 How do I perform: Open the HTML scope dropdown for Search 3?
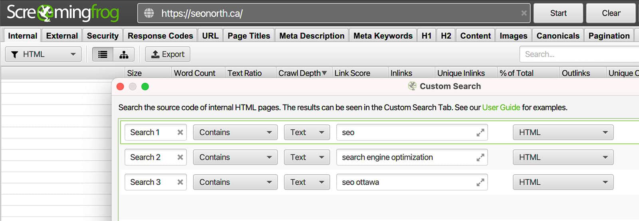tap(563, 182)
